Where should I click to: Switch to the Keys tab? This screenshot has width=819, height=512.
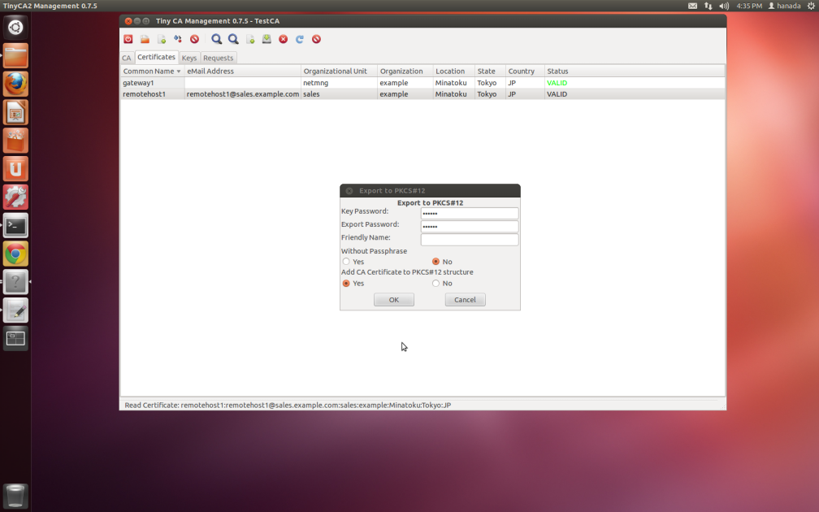pyautogui.click(x=188, y=58)
